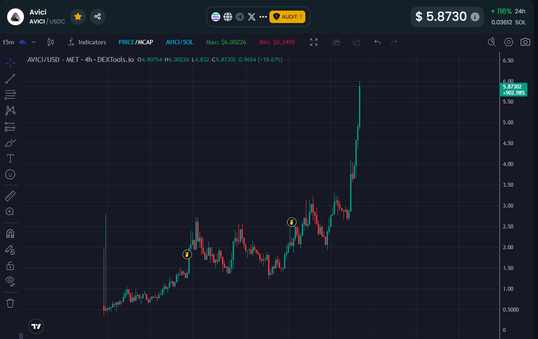Viewport: 538px width, 339px height.
Task: Click the marker near $1.80 candle
Action: [x=187, y=254]
